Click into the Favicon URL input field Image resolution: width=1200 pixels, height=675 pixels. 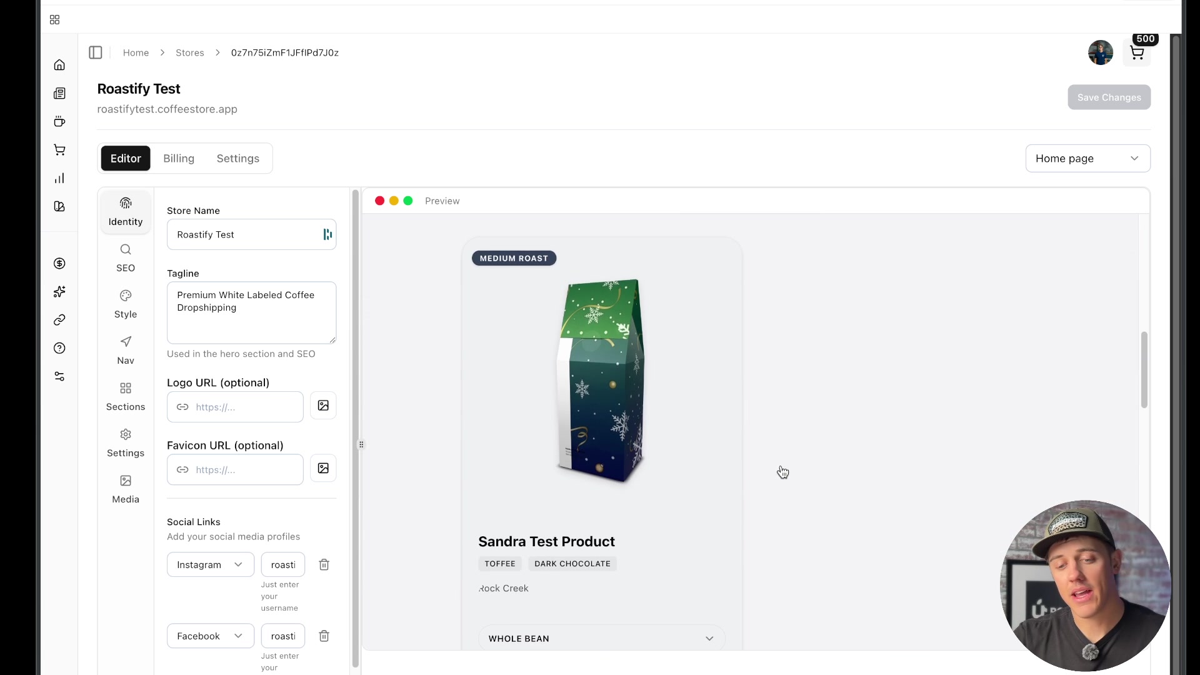tap(244, 469)
